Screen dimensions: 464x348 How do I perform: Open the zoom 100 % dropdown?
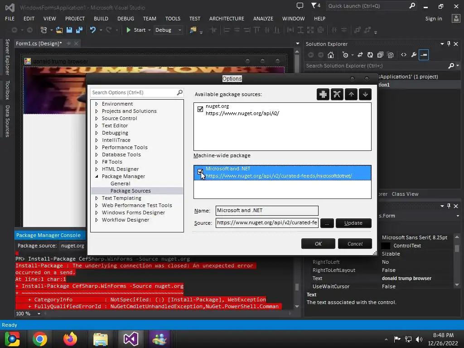click(x=39, y=314)
